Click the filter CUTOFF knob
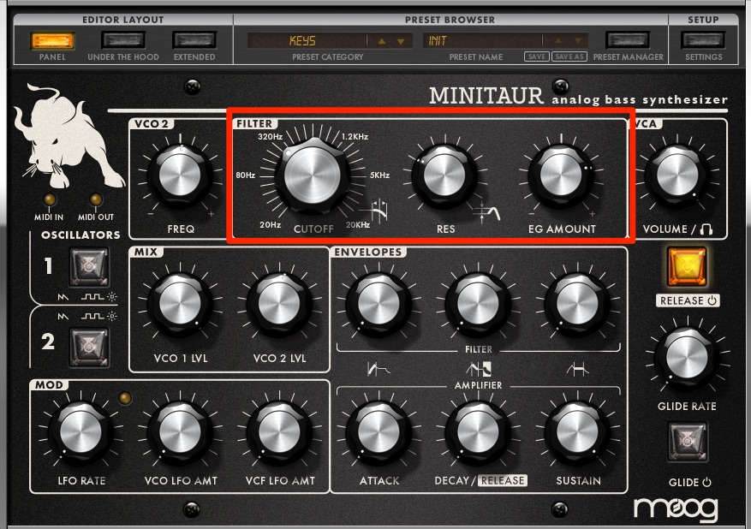Image resolution: width=751 pixels, height=529 pixels. coord(313,175)
